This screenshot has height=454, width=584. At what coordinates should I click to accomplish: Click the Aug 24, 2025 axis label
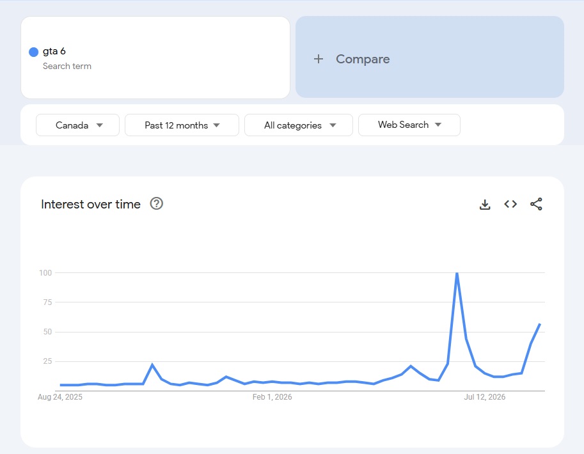(60, 397)
